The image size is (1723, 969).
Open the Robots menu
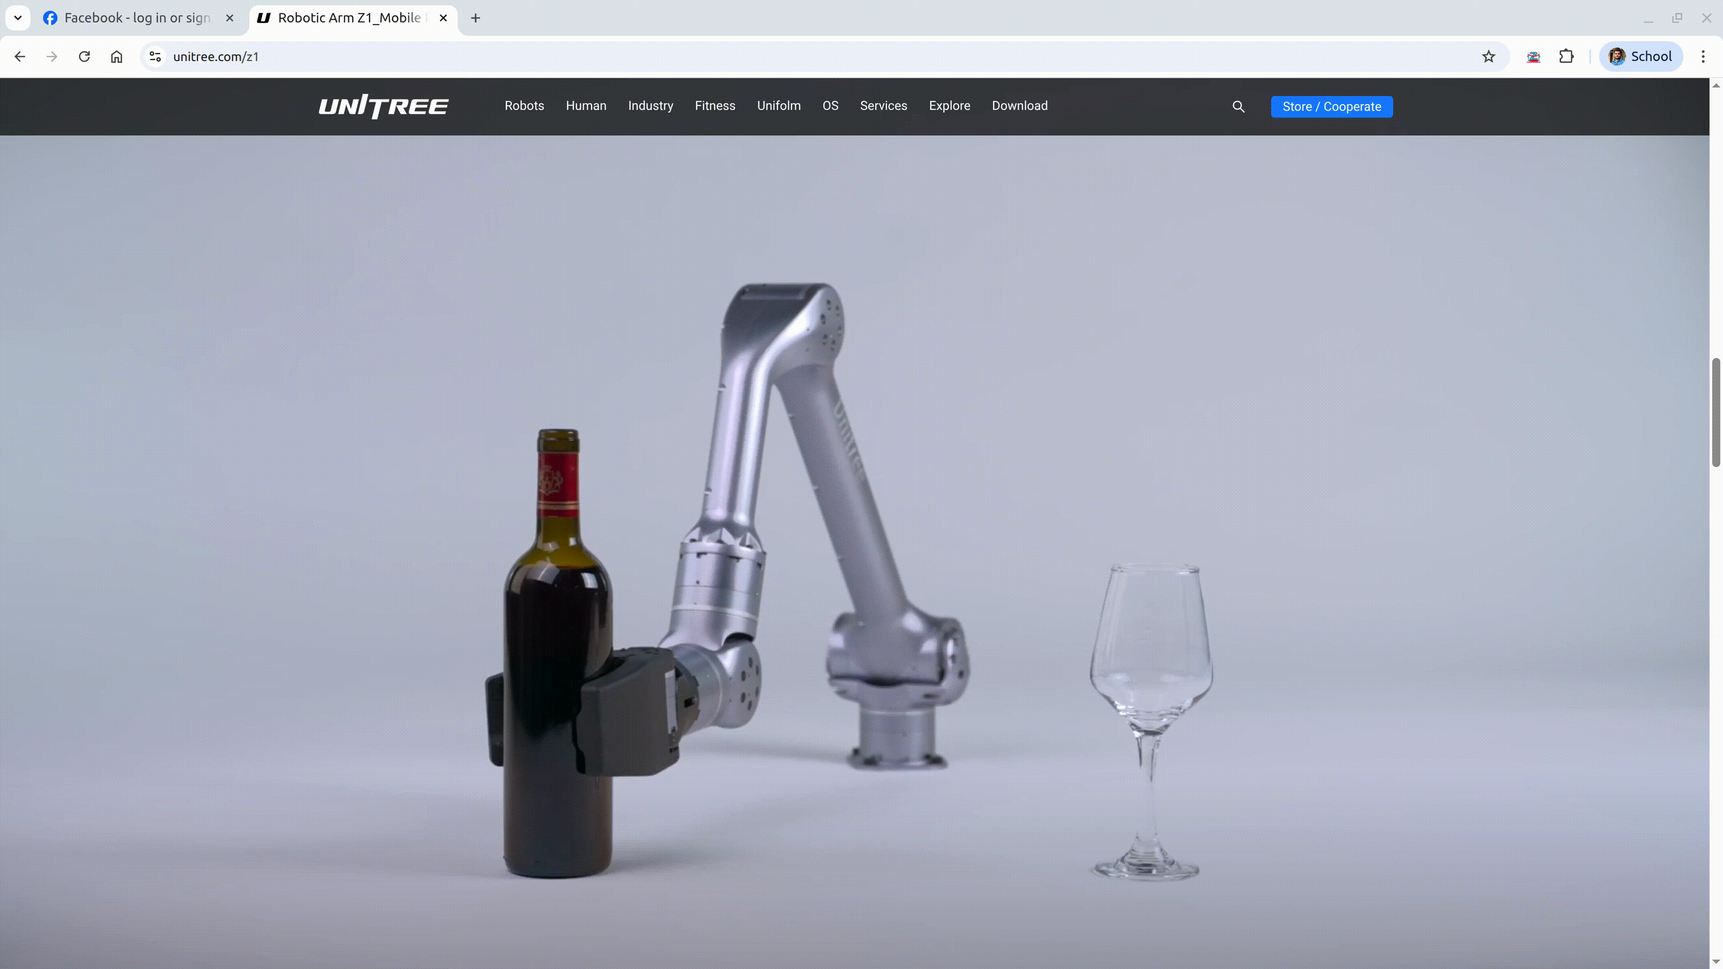coord(525,106)
